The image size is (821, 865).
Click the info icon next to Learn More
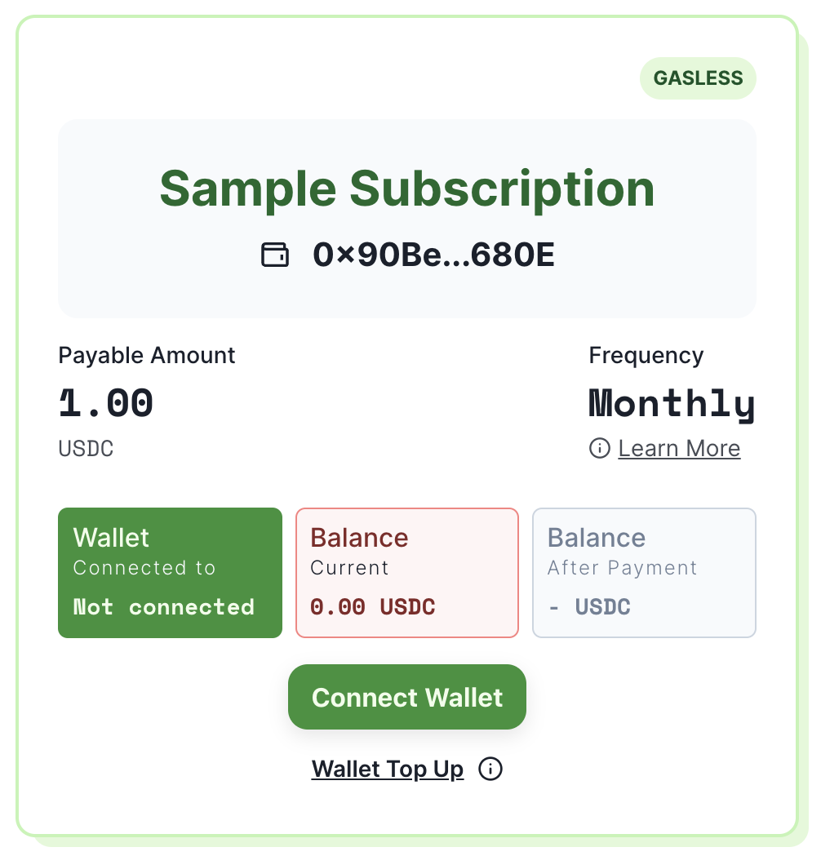coord(600,448)
